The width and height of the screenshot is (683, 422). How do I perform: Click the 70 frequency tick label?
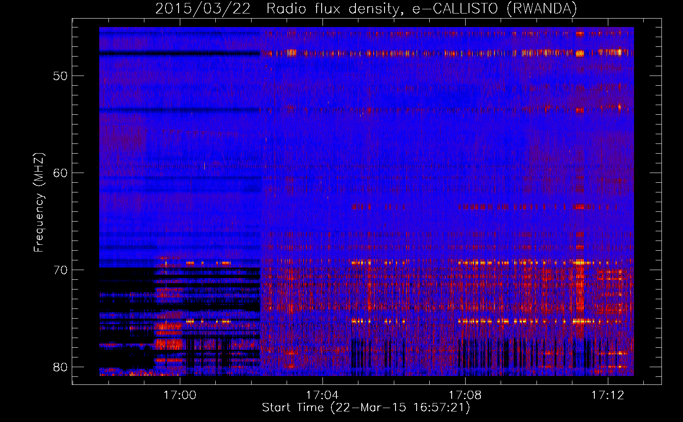click(60, 270)
